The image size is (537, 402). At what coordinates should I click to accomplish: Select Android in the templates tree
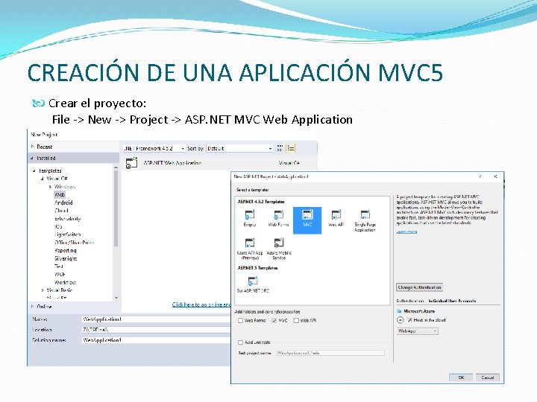(63, 202)
